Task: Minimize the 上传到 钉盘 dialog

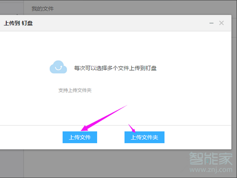Action: click(x=211, y=23)
